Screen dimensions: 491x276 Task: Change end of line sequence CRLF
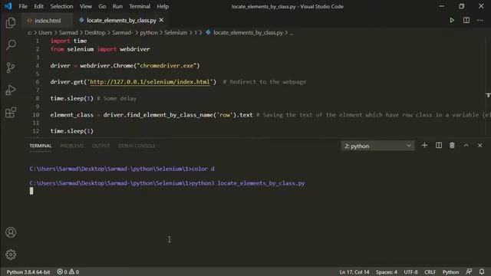coord(430,272)
